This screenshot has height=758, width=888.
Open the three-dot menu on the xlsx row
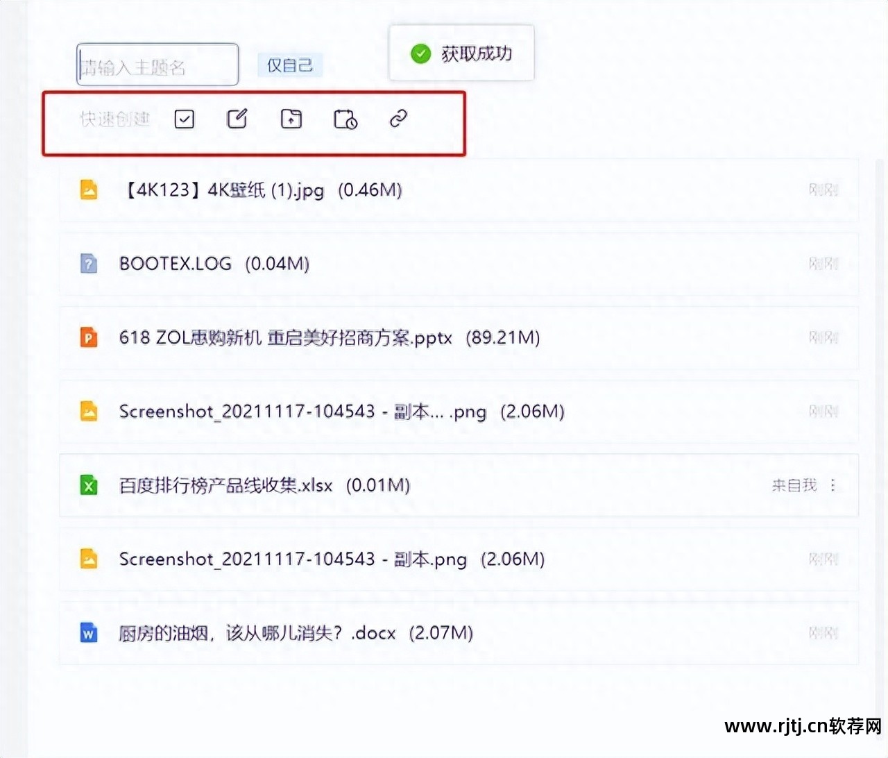point(833,485)
